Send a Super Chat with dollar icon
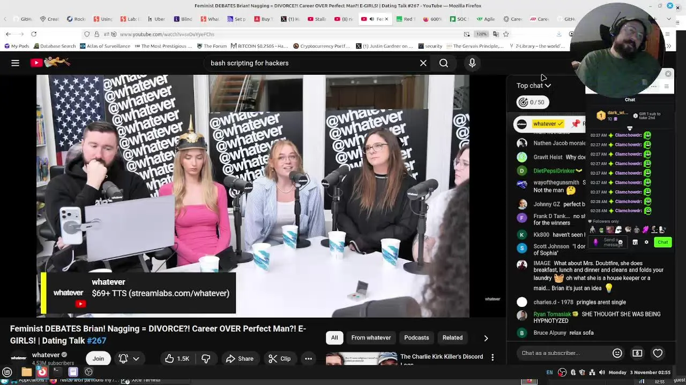The image size is (686, 385). pyautogui.click(x=637, y=353)
